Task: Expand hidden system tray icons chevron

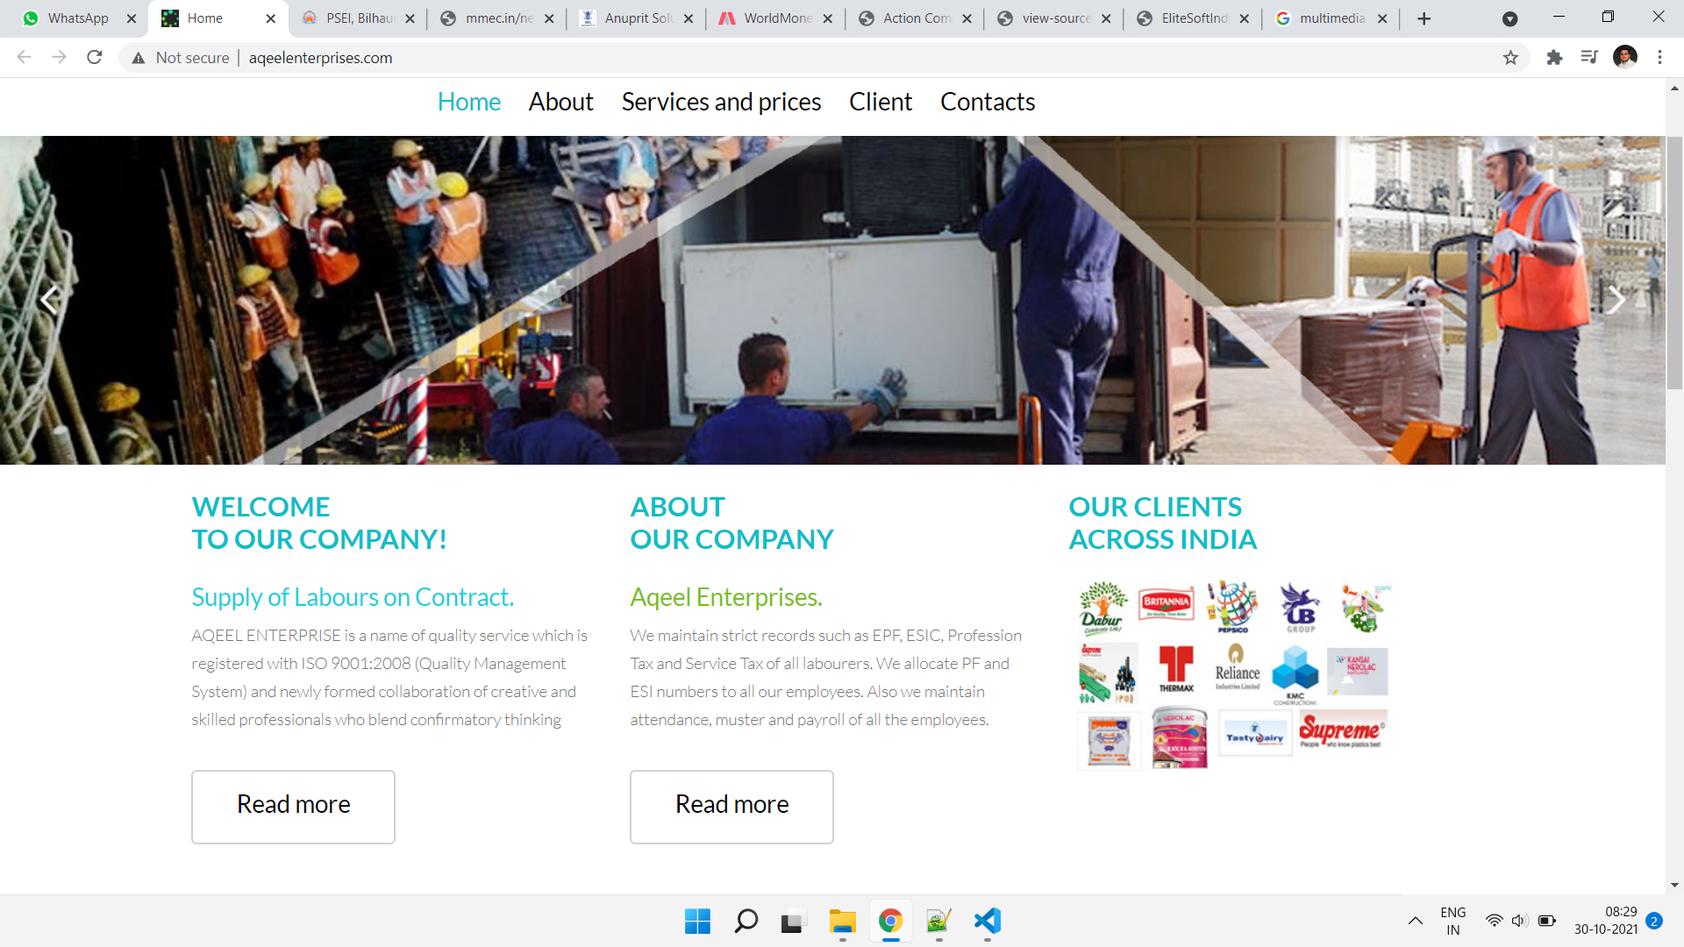Action: [1415, 921]
